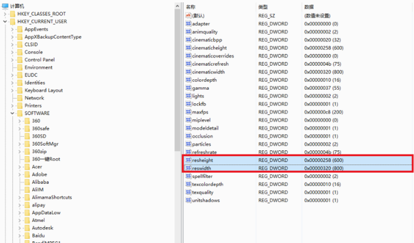Screen dimensions: 414x243
Task: Click the tree pane vertical scrollbar thumb
Action: [177, 80]
